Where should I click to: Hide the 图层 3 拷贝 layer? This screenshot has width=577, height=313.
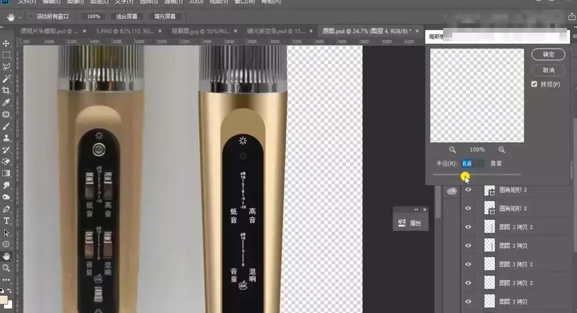pyautogui.click(x=468, y=301)
